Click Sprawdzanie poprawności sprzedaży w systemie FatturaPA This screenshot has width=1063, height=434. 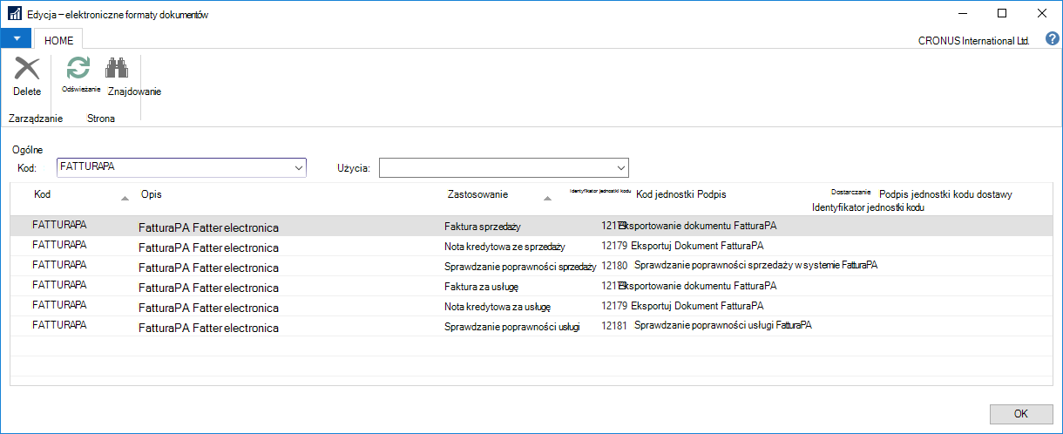click(755, 265)
